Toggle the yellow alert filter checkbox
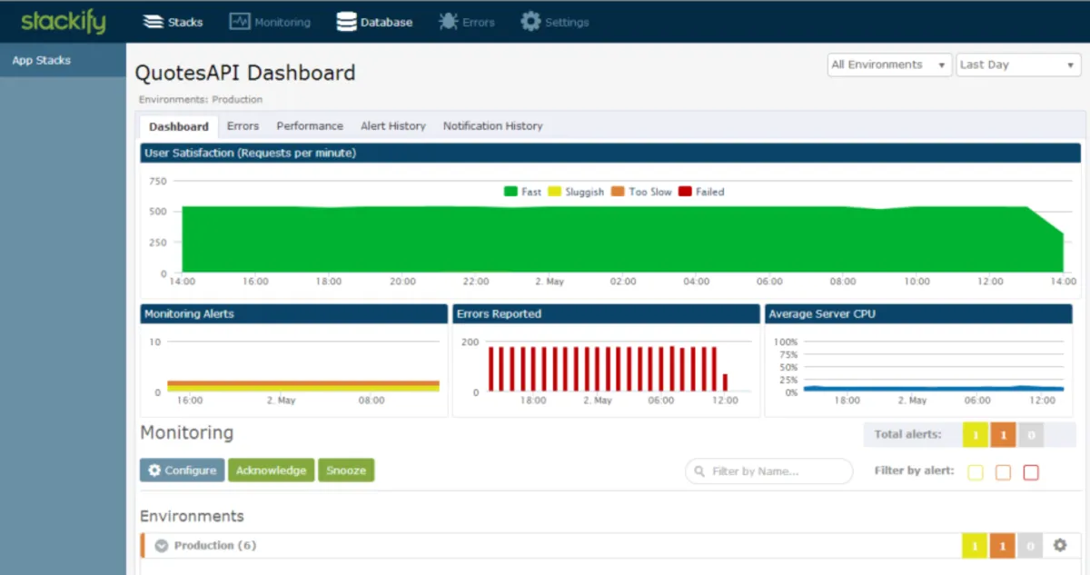 pos(976,472)
